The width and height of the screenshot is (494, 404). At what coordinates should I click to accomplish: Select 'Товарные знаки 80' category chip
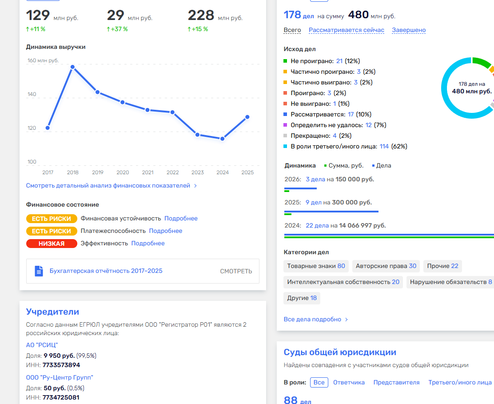[x=316, y=266]
